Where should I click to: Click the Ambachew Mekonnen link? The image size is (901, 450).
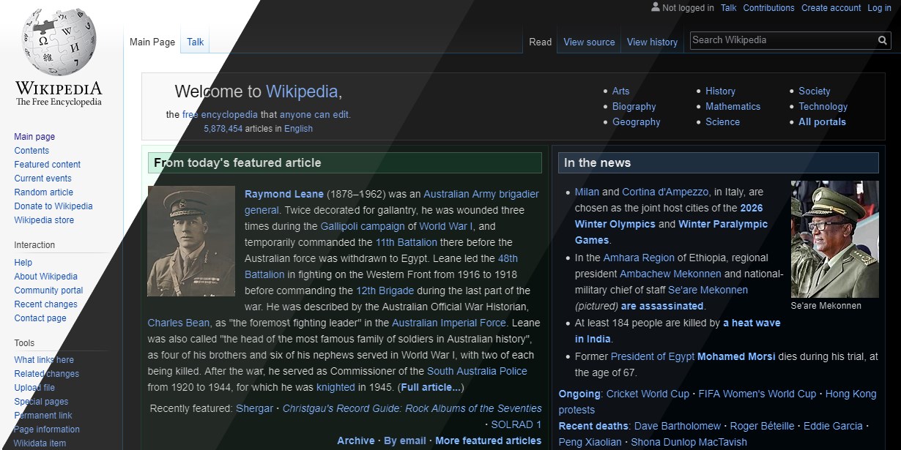(x=670, y=274)
